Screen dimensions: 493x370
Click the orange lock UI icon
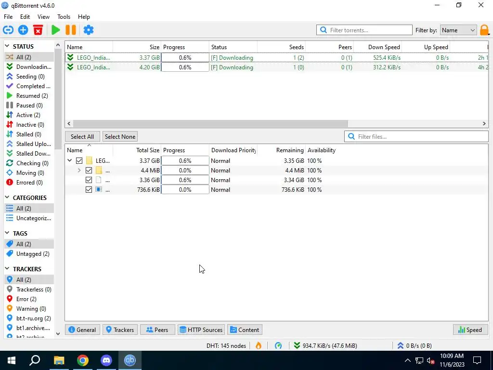click(484, 30)
